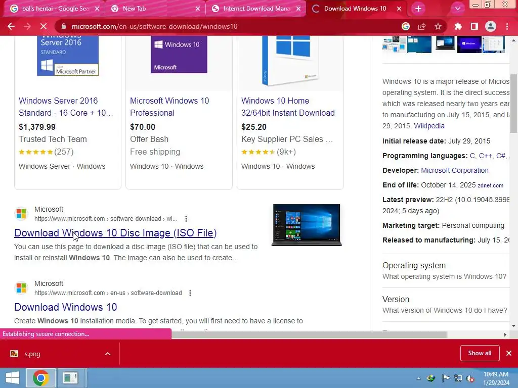Screen dimensions: 518x388
Task: Show hidden system tray icons
Action: (418, 378)
